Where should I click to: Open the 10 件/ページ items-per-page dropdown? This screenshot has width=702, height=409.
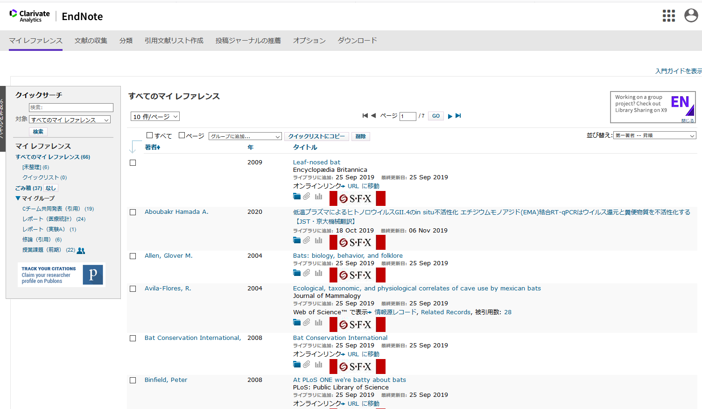(x=155, y=117)
